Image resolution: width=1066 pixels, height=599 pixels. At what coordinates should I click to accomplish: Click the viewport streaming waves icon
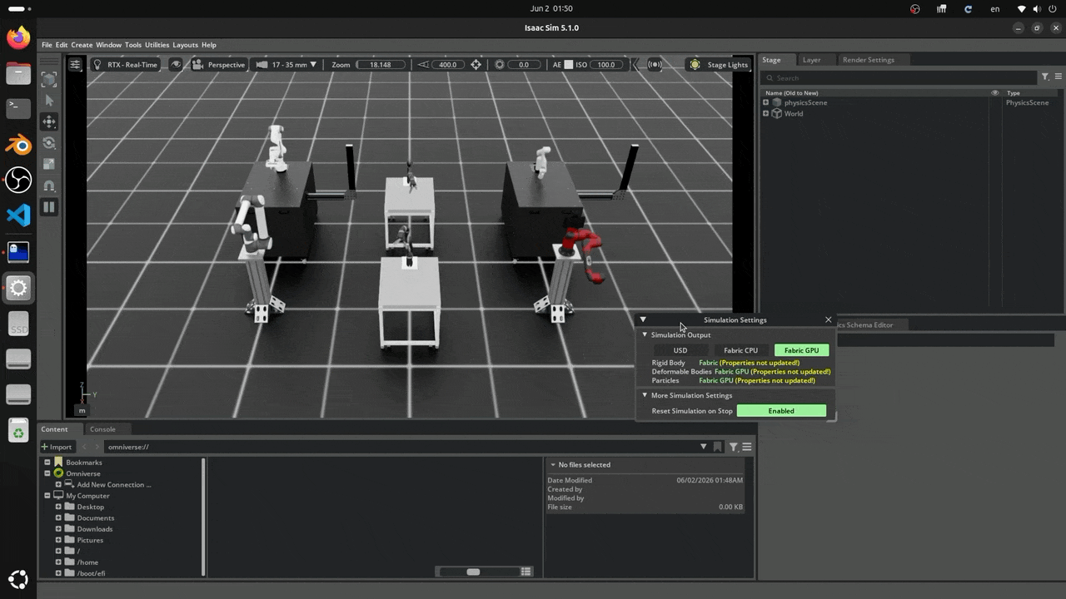point(655,64)
